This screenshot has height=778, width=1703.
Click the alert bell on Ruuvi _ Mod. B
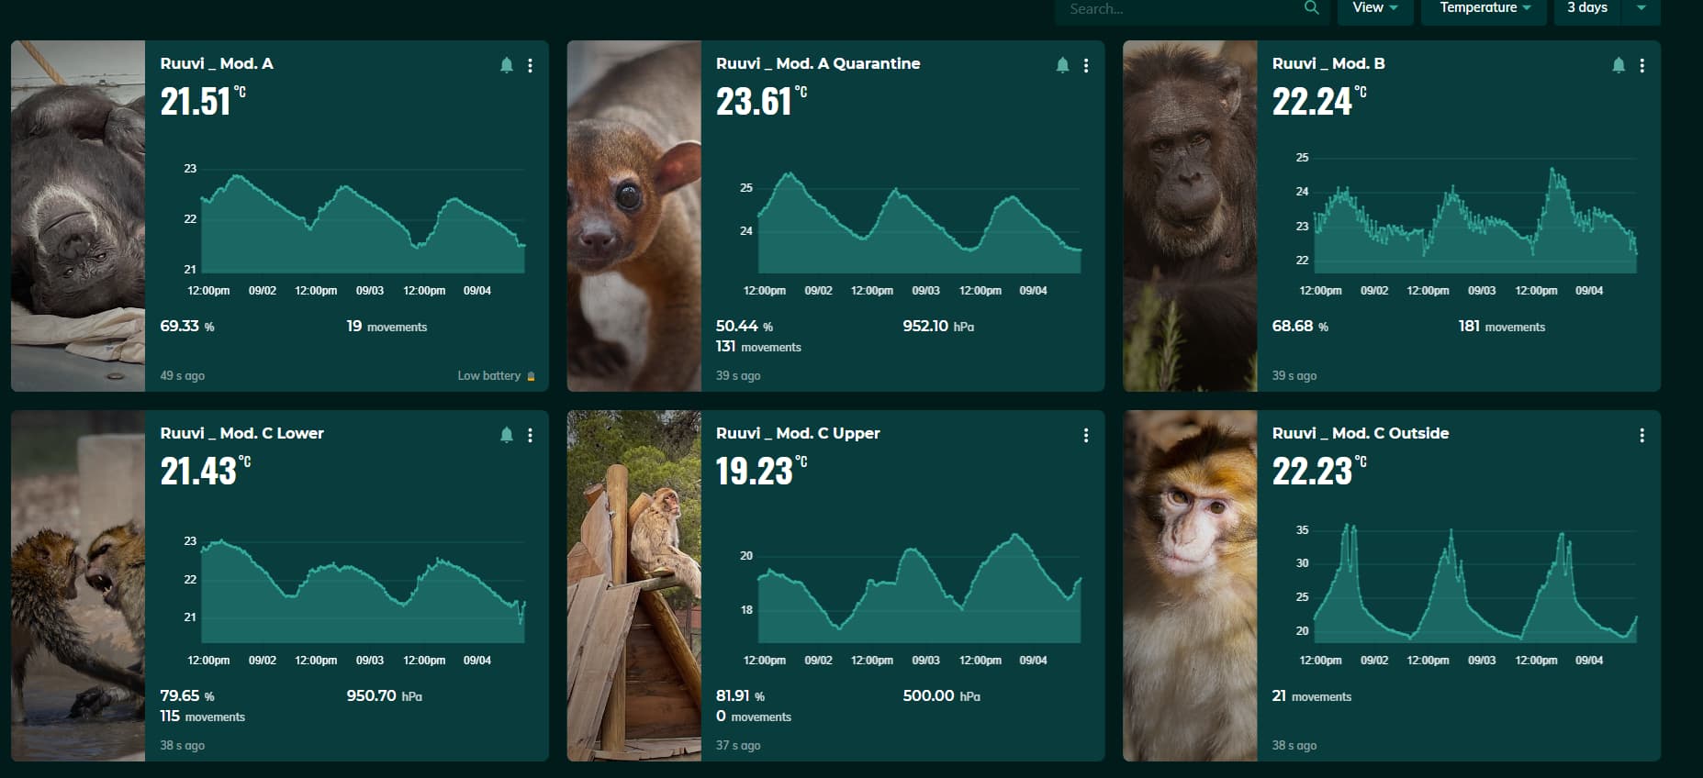pyautogui.click(x=1619, y=65)
